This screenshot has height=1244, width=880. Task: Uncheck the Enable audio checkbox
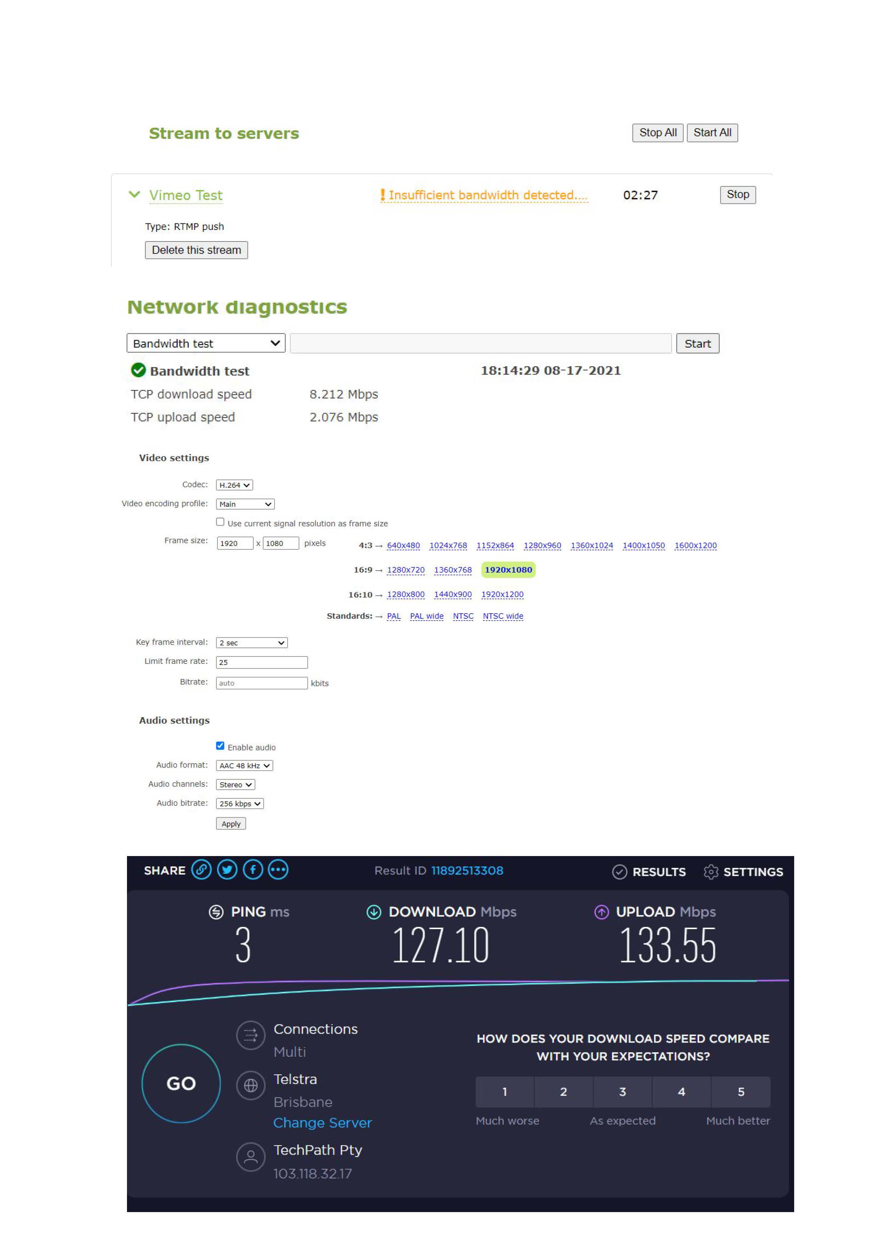point(220,745)
